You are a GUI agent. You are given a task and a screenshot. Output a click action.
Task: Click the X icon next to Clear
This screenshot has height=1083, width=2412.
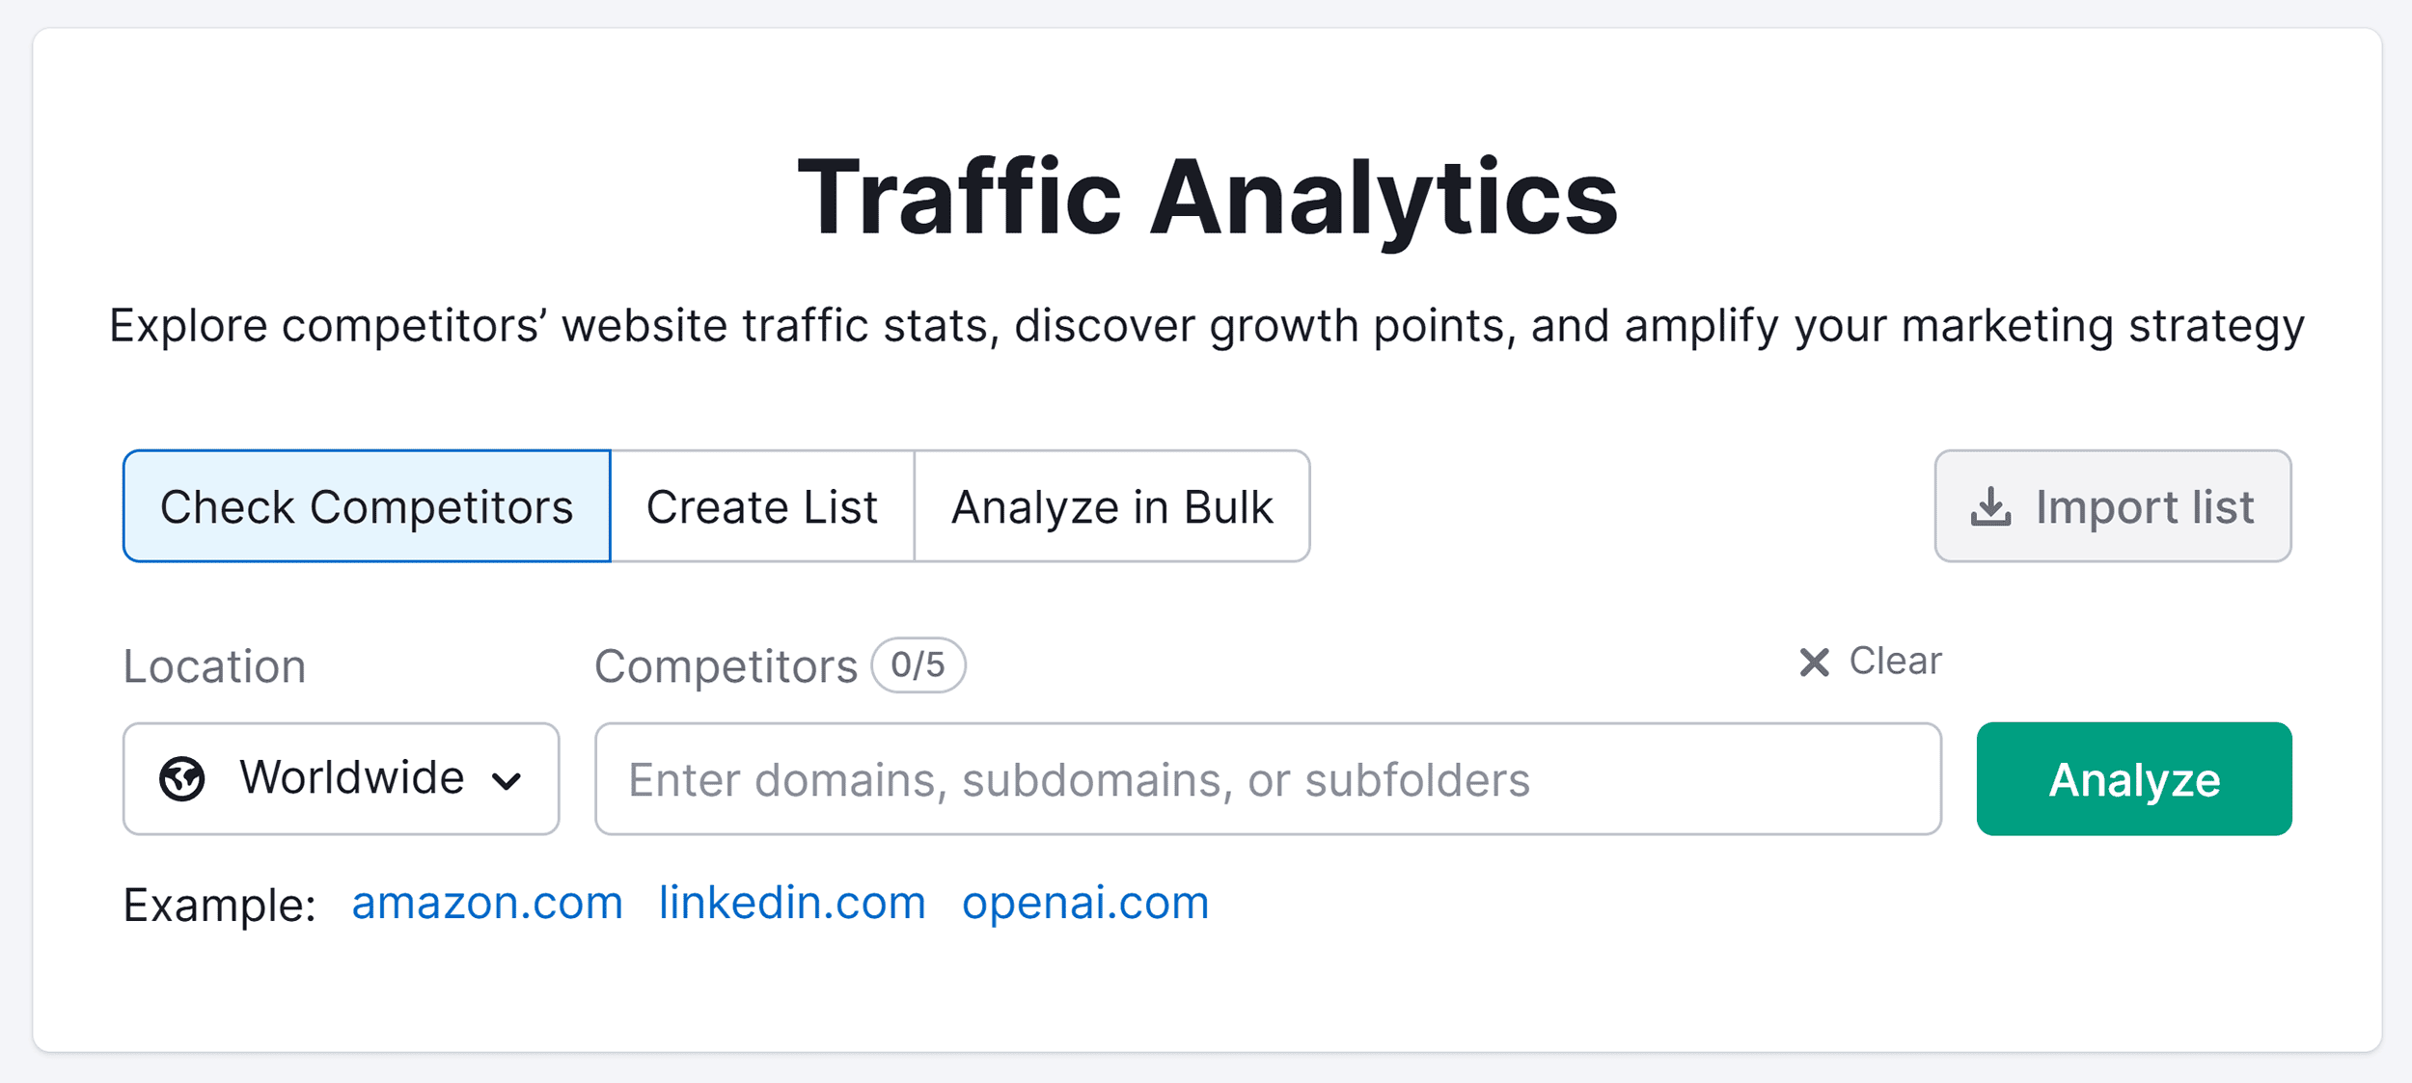tap(1814, 661)
